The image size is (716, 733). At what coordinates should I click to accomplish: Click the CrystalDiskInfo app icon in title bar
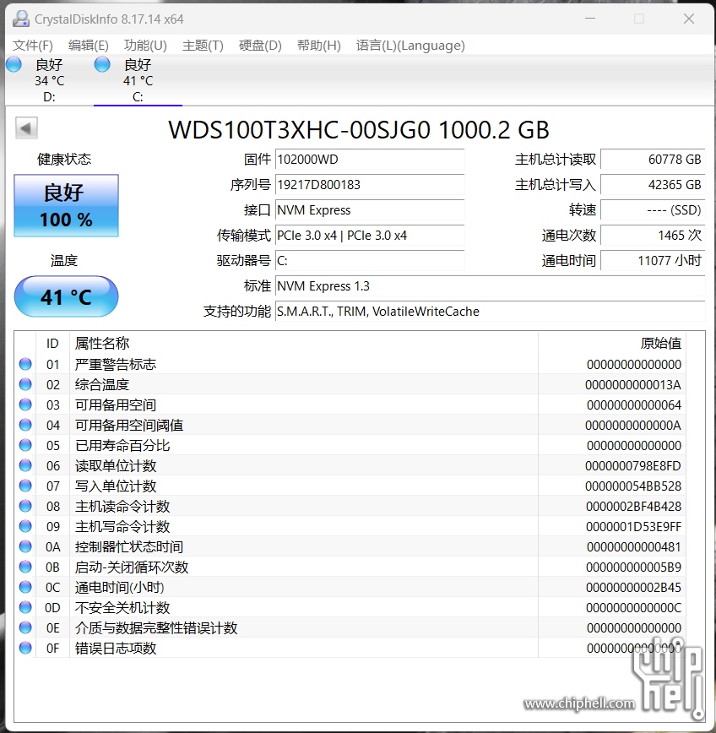click(x=20, y=19)
